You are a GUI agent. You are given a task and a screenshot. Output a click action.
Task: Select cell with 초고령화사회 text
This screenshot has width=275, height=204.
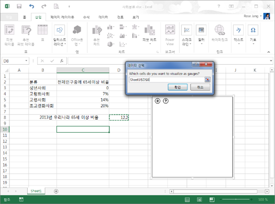pyautogui.click(x=43, y=106)
